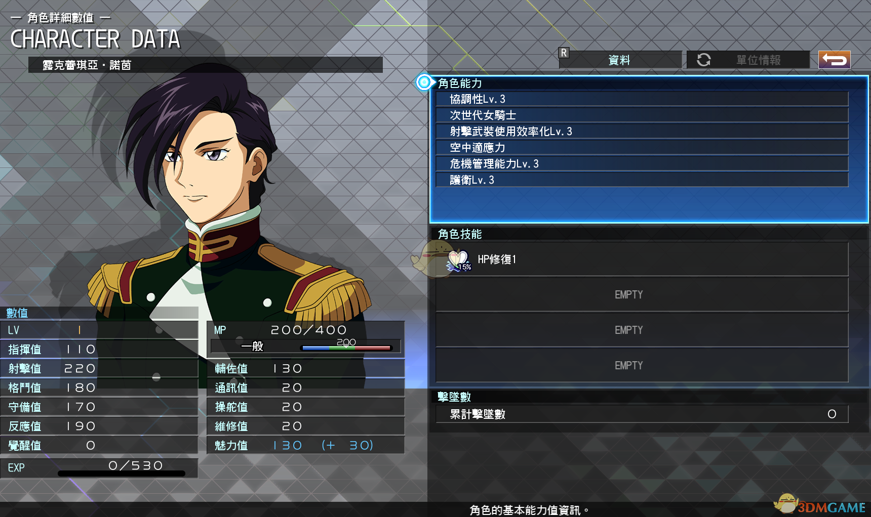
Task: Select the 協調性Lv.3 ability
Action: click(642, 99)
